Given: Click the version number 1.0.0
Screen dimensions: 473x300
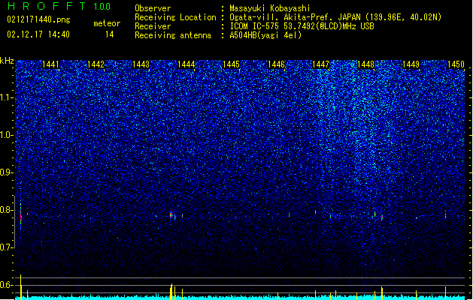Looking at the screenshot, I should (102, 7).
